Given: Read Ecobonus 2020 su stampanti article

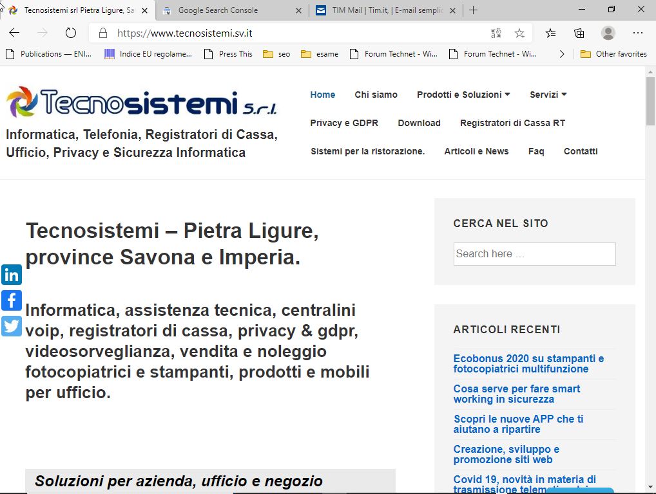Looking at the screenshot, I should (529, 363).
